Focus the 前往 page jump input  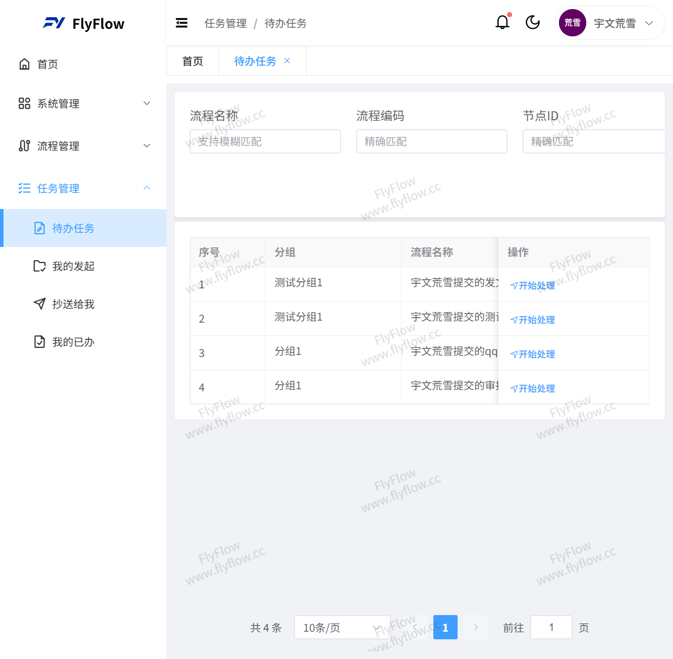(x=551, y=627)
